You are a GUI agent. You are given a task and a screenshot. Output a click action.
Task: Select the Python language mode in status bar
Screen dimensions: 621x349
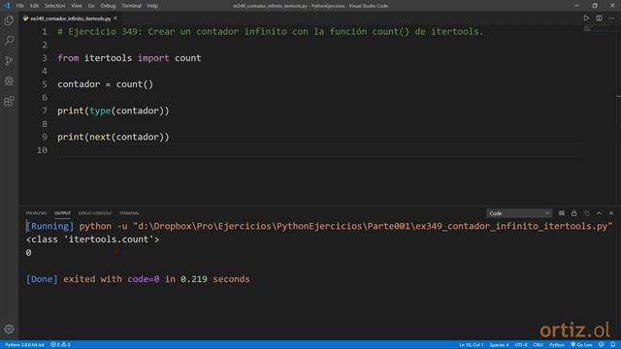click(x=556, y=345)
